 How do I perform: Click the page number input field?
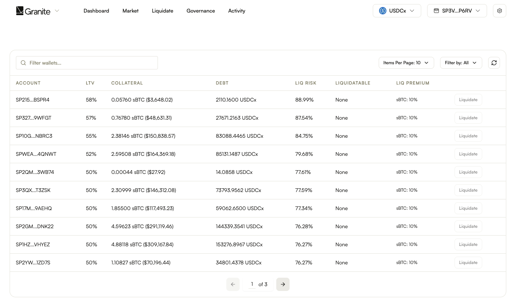pos(252,284)
